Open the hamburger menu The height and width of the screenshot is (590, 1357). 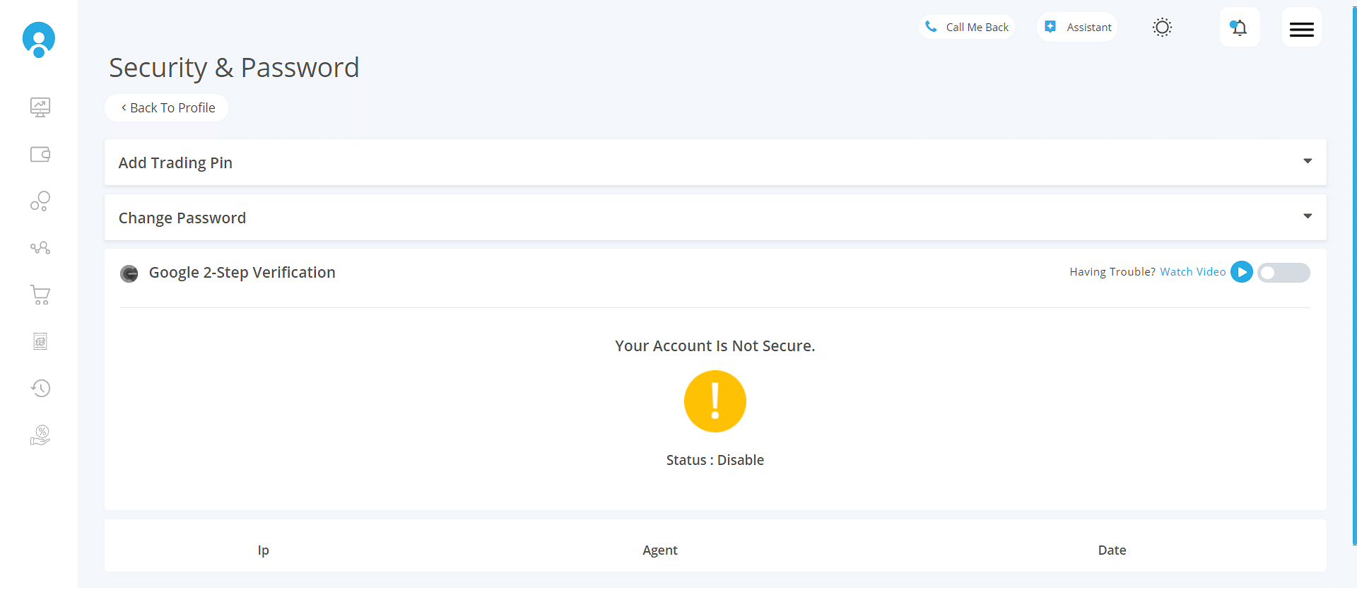[1302, 27]
